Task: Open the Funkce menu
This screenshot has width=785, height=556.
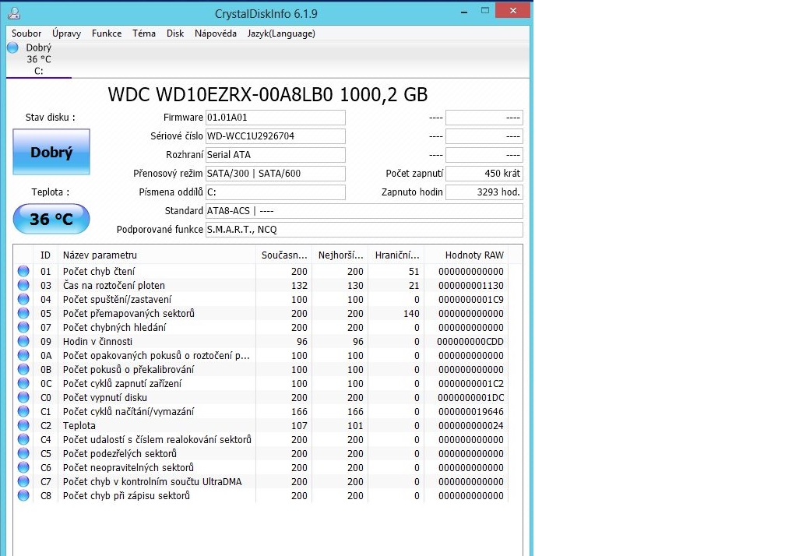Action: click(107, 33)
